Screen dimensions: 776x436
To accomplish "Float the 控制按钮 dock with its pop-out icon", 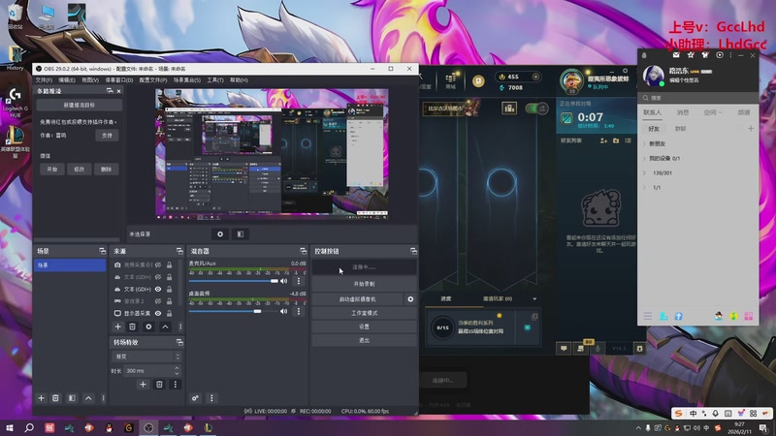I will click(x=413, y=251).
